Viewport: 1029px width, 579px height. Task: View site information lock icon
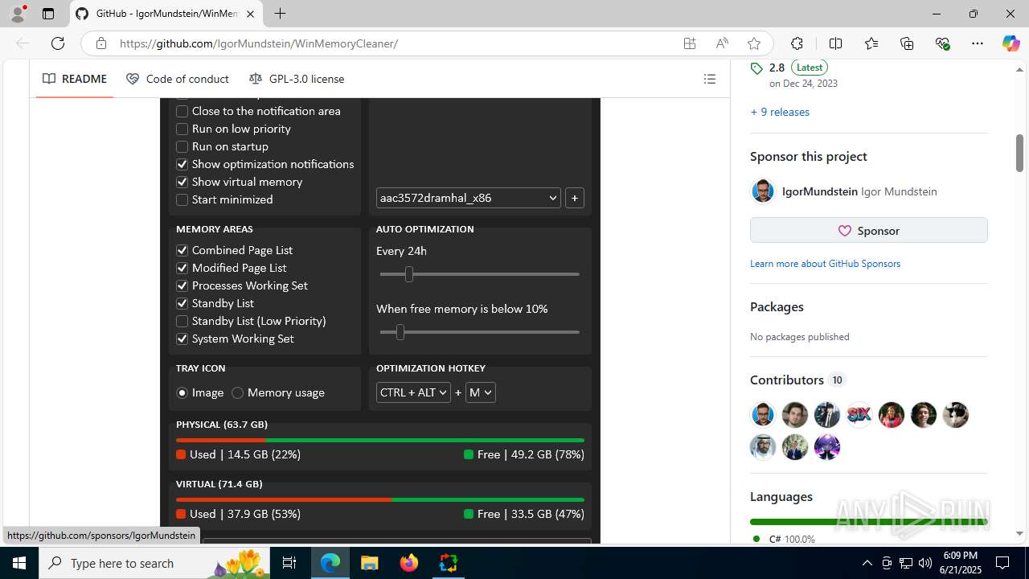point(100,43)
